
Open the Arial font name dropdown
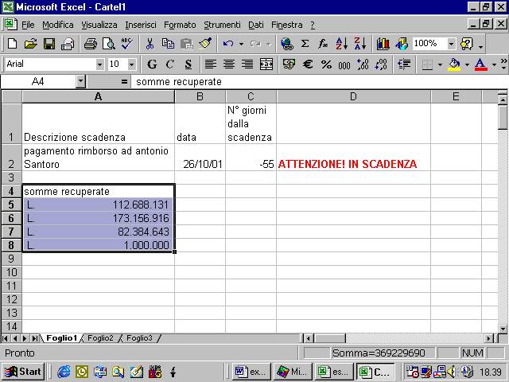point(99,64)
